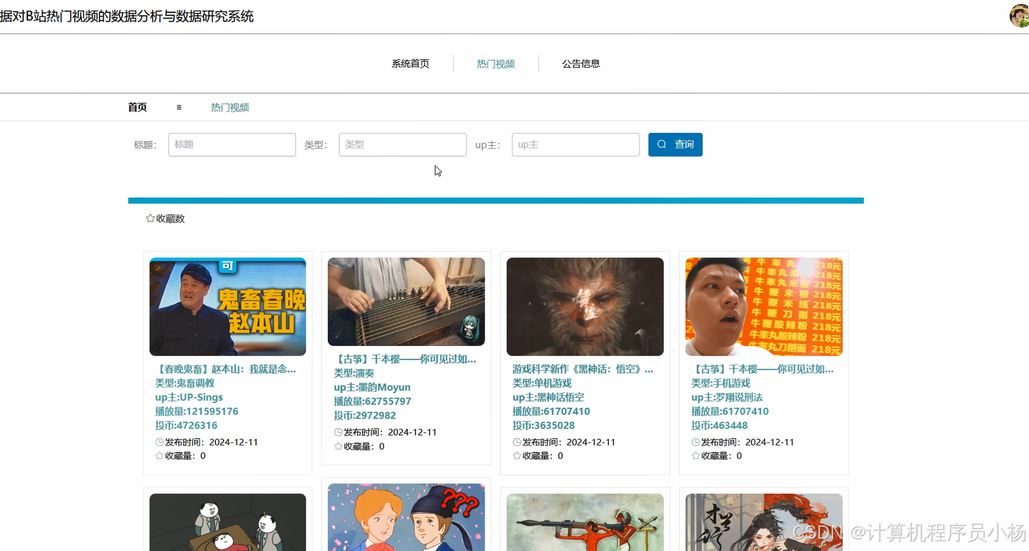Viewport: 1029px width, 551px height.
Task: Open the guzheng performance thumbnail
Action: pos(406,301)
